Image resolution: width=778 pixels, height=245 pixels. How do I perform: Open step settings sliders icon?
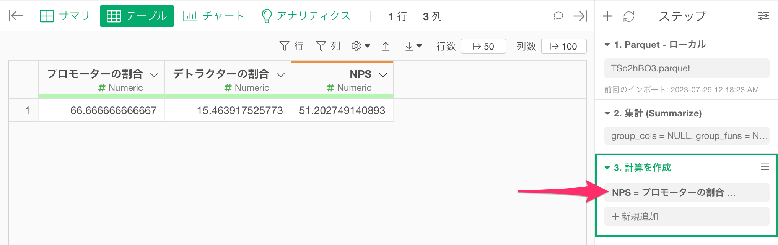763,16
